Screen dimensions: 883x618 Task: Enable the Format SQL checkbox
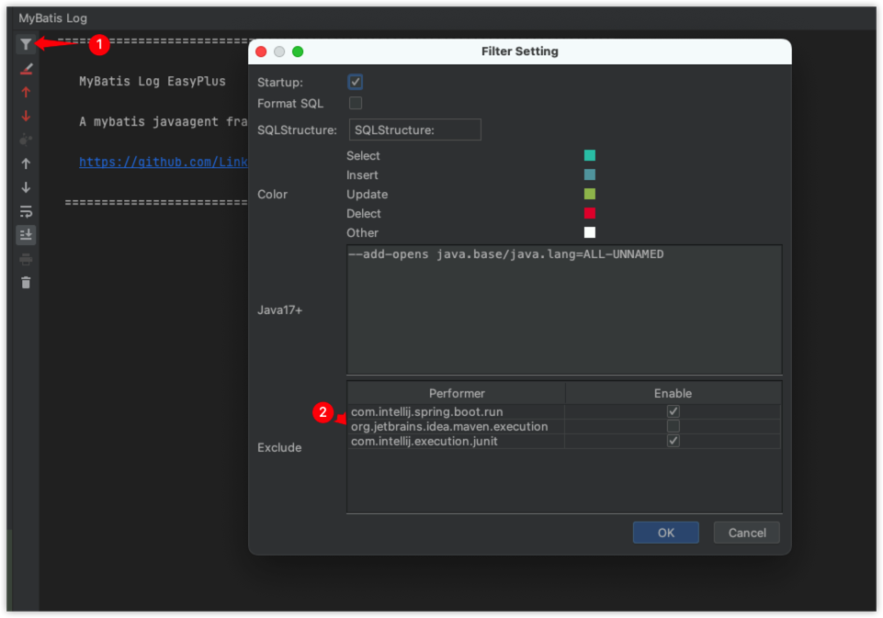tap(355, 103)
